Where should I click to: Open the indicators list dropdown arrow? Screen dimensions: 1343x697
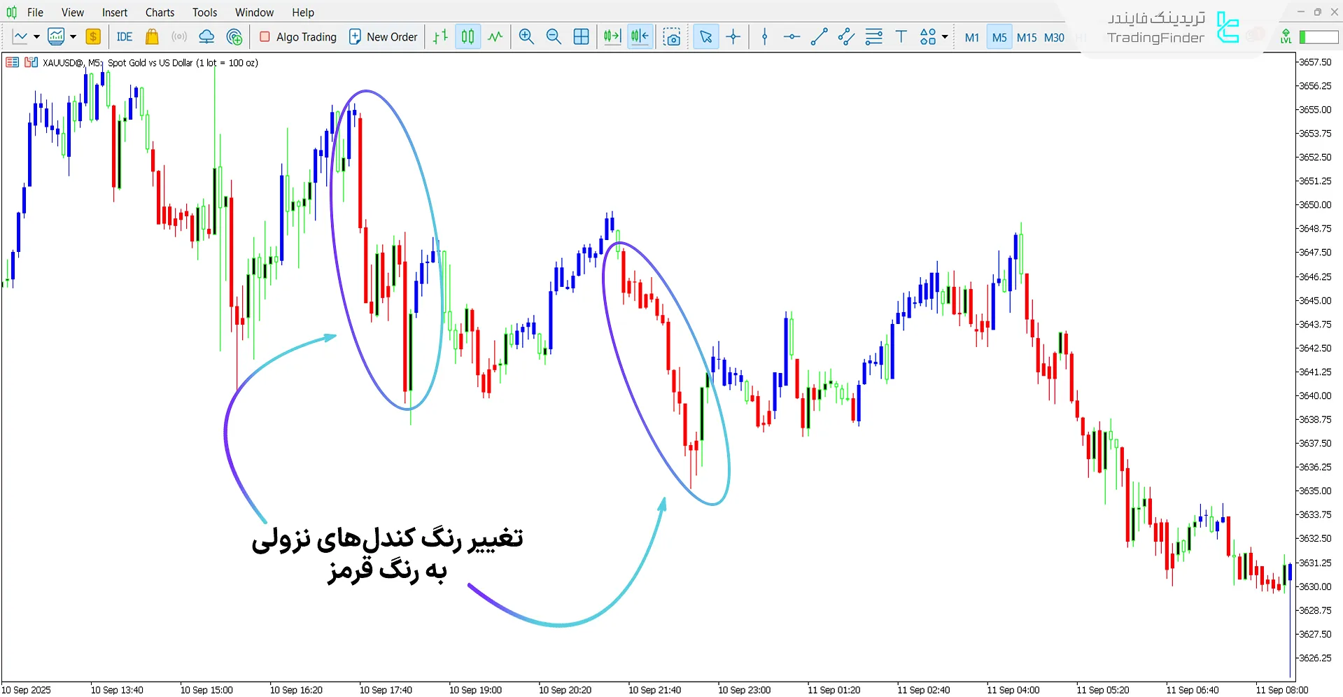tap(73, 37)
